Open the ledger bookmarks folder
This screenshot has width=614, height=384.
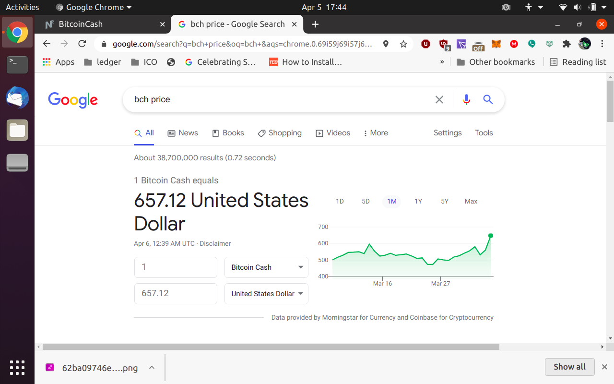102,62
